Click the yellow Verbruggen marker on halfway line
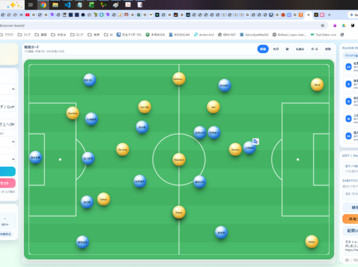 pos(179,79)
